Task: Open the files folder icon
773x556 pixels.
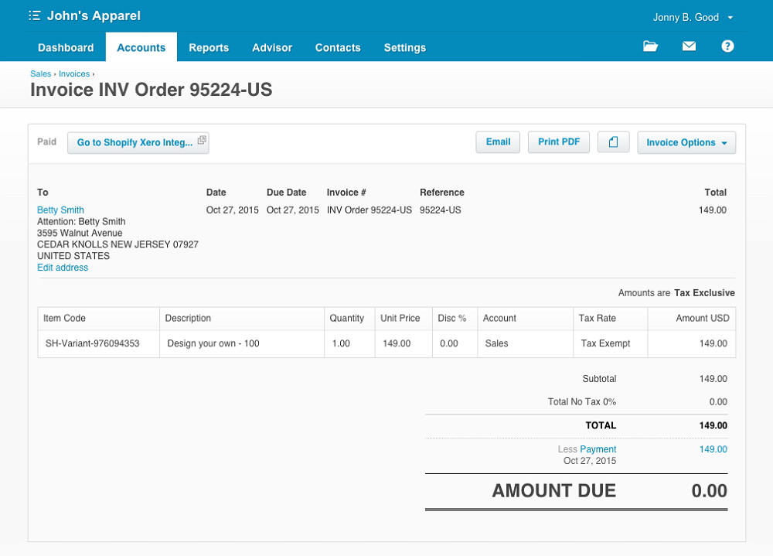Action: pyautogui.click(x=650, y=46)
